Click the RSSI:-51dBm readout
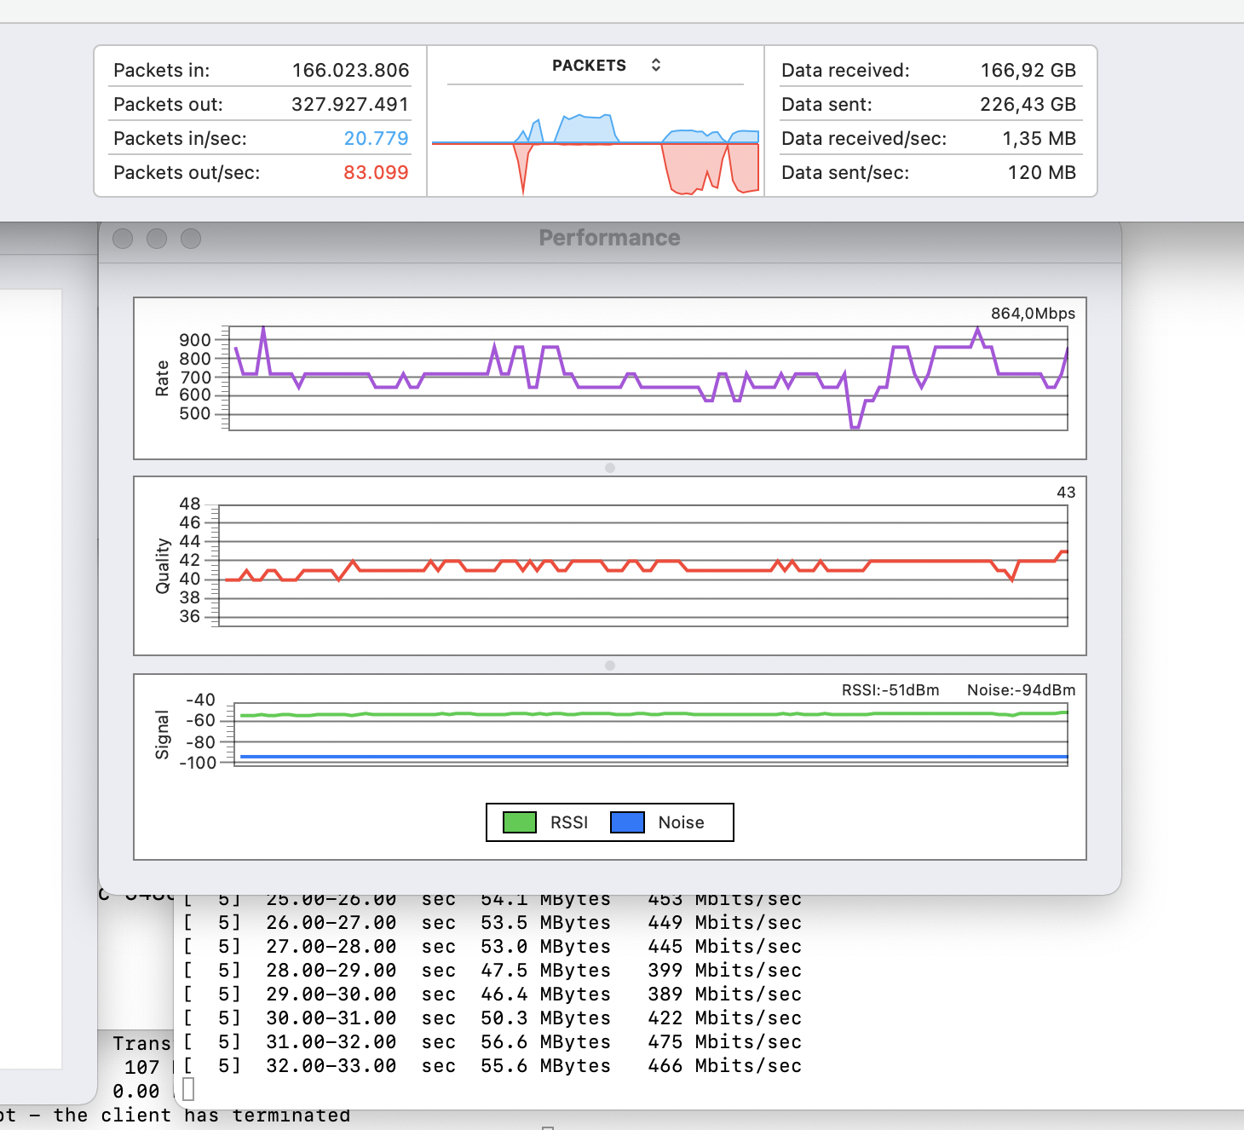1244x1130 pixels. click(x=890, y=690)
